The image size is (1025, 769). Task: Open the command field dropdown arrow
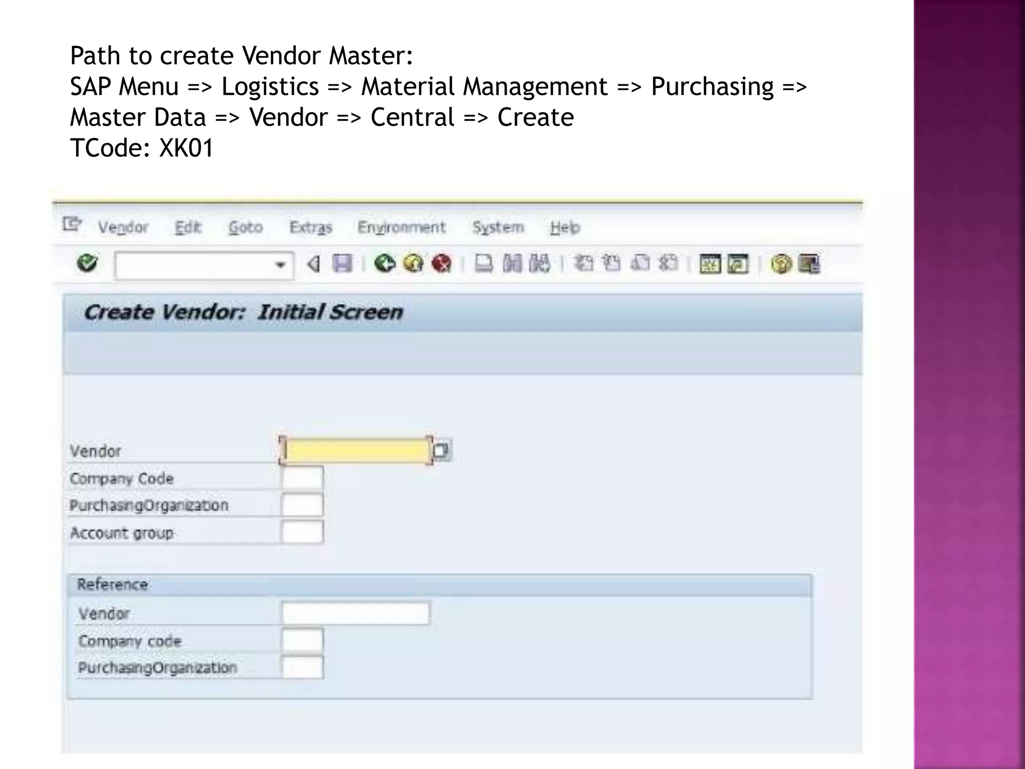280,264
